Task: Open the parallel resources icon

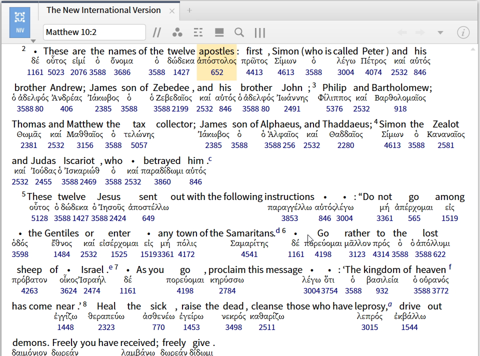Action: pyautogui.click(x=157, y=32)
